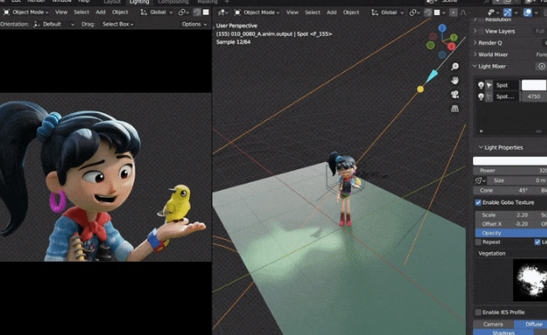Open Global orientation dropdown in right header
The height and width of the screenshot is (335, 547).
click(x=388, y=12)
